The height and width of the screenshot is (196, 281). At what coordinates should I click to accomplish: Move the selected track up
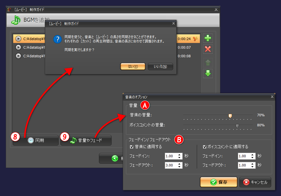(208, 62)
